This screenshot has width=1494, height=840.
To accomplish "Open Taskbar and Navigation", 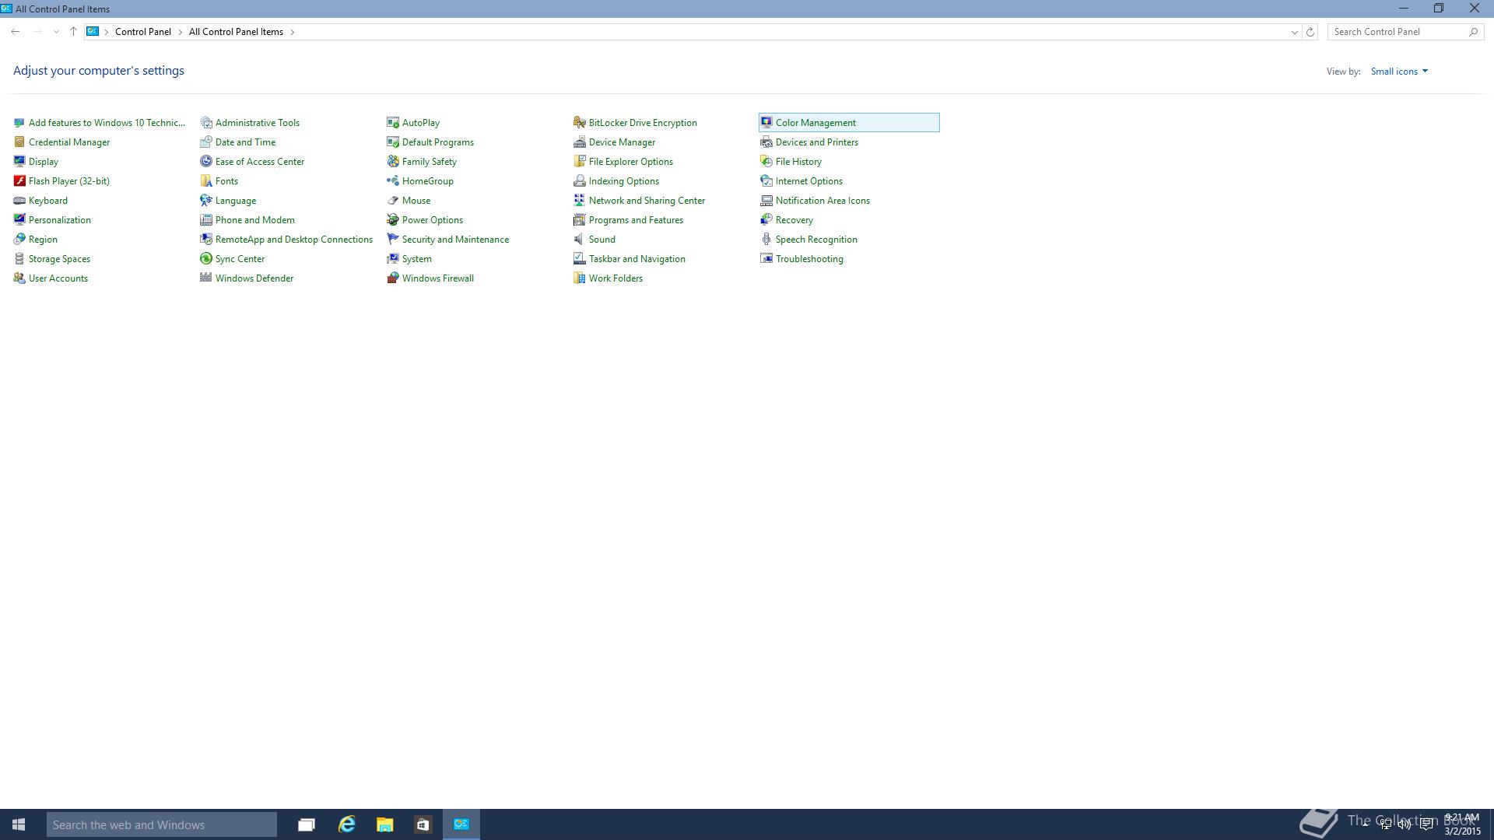I will 637,259.
